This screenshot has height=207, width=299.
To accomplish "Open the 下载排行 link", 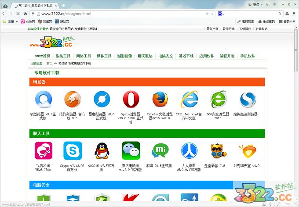I will tap(245, 29).
